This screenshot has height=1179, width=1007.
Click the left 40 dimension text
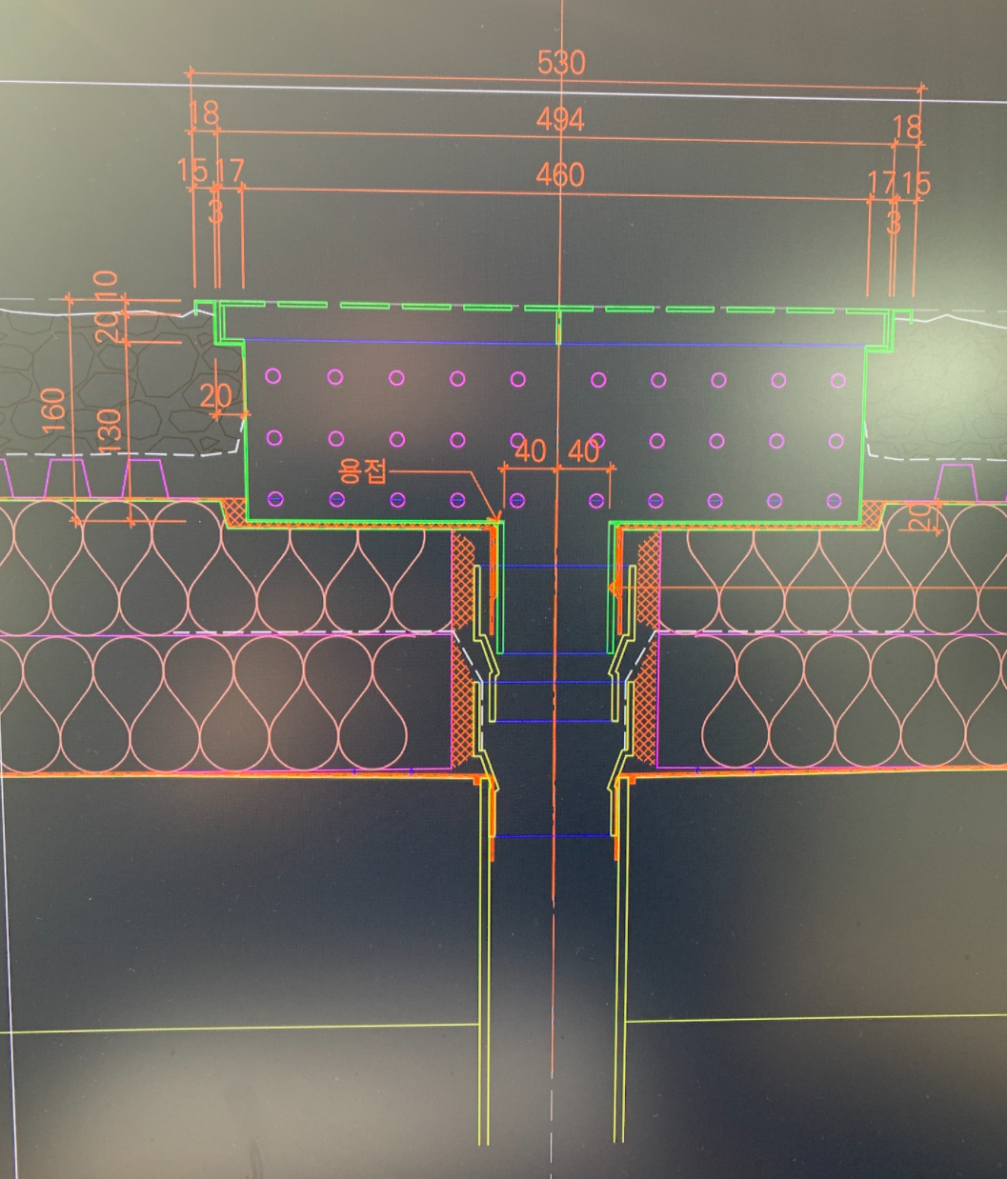pyautogui.click(x=530, y=450)
